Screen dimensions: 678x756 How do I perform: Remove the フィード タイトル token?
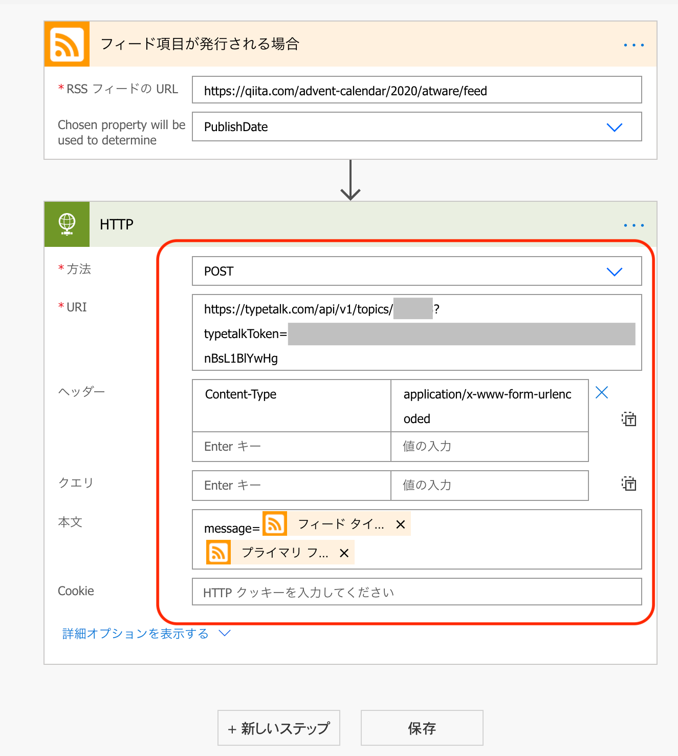[x=400, y=523]
